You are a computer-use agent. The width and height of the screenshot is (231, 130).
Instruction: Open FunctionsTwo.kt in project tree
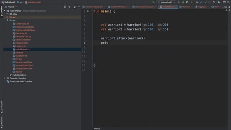(23, 36)
